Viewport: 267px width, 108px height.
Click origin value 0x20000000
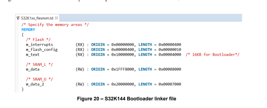tap(123, 84)
